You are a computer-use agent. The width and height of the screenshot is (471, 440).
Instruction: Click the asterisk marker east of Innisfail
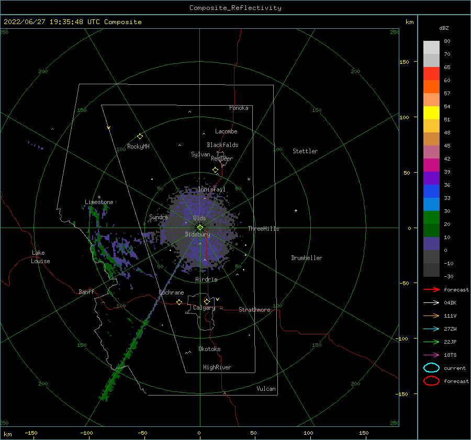[249, 179]
